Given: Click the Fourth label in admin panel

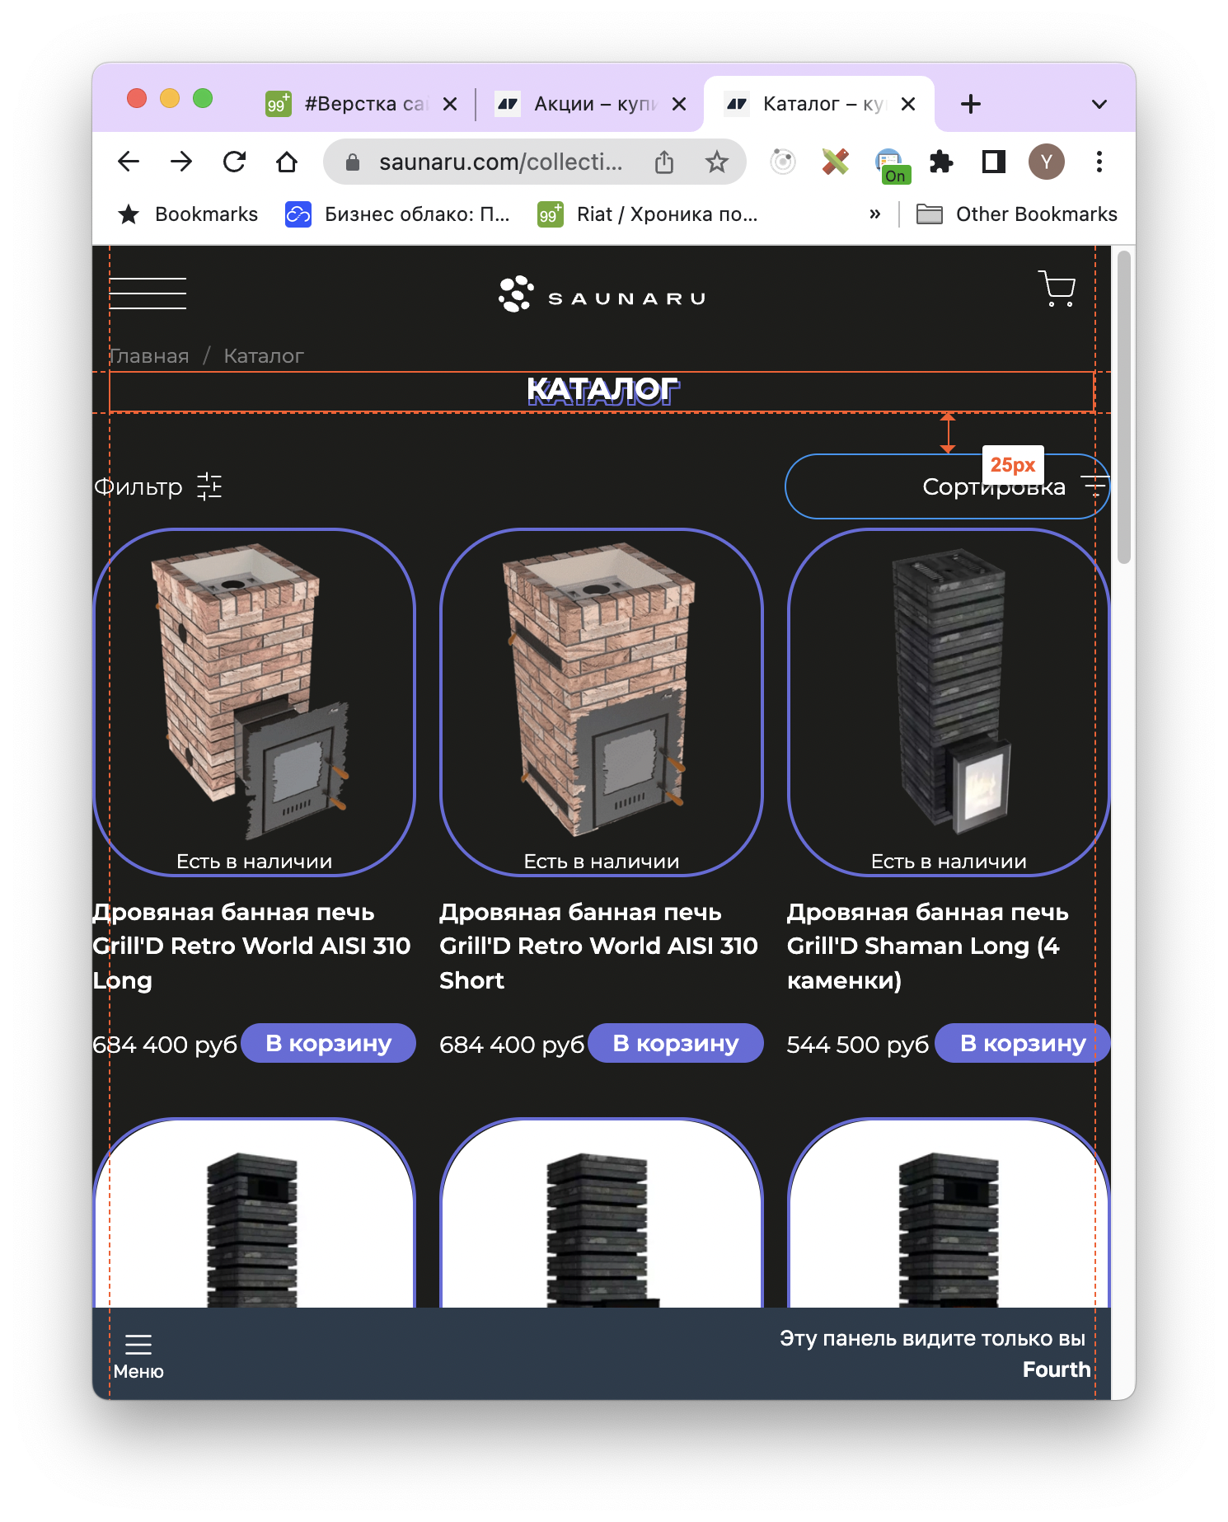Looking at the screenshot, I should (x=1057, y=1369).
